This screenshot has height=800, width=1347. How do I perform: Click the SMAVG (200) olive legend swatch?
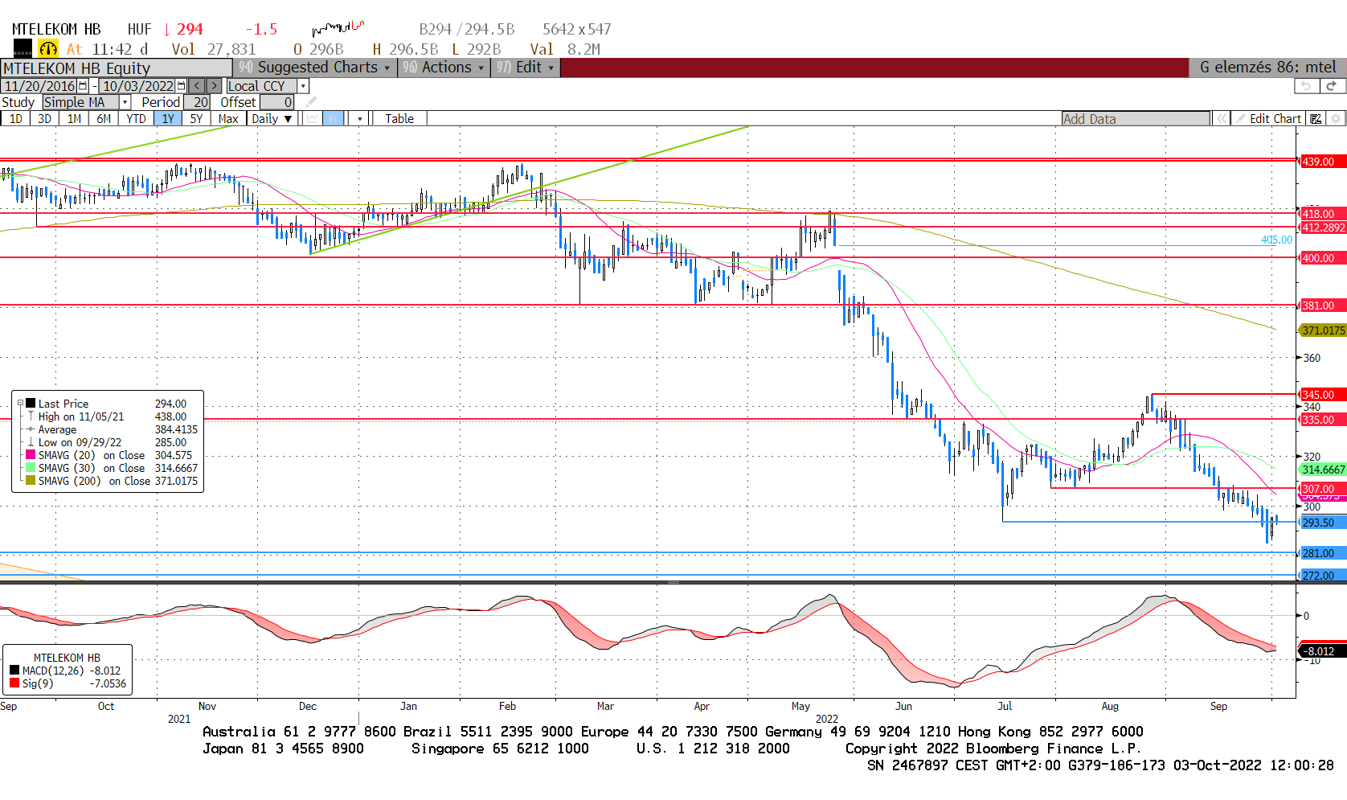pyautogui.click(x=31, y=481)
